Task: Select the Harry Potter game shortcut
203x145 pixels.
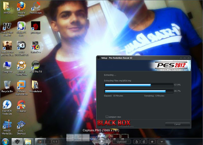Action: (x=7, y=48)
